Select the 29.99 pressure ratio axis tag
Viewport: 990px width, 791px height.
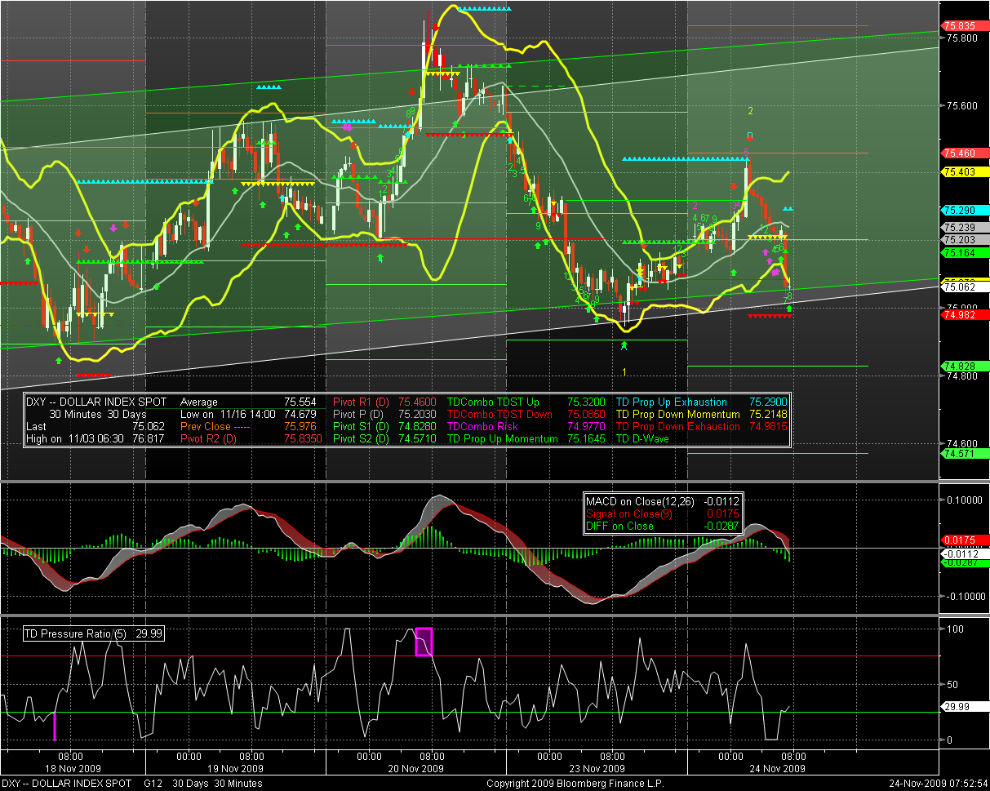pos(959,707)
